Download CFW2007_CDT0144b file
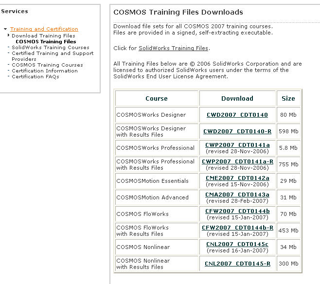 tap(237, 211)
